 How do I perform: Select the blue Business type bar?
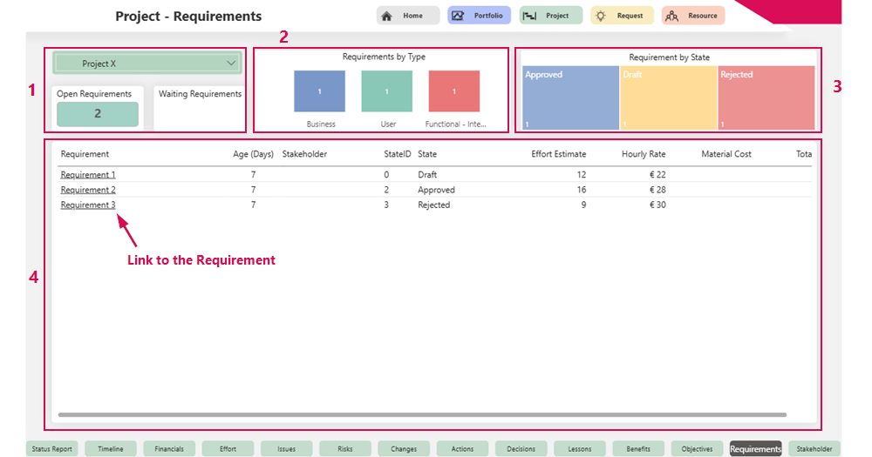coord(320,91)
